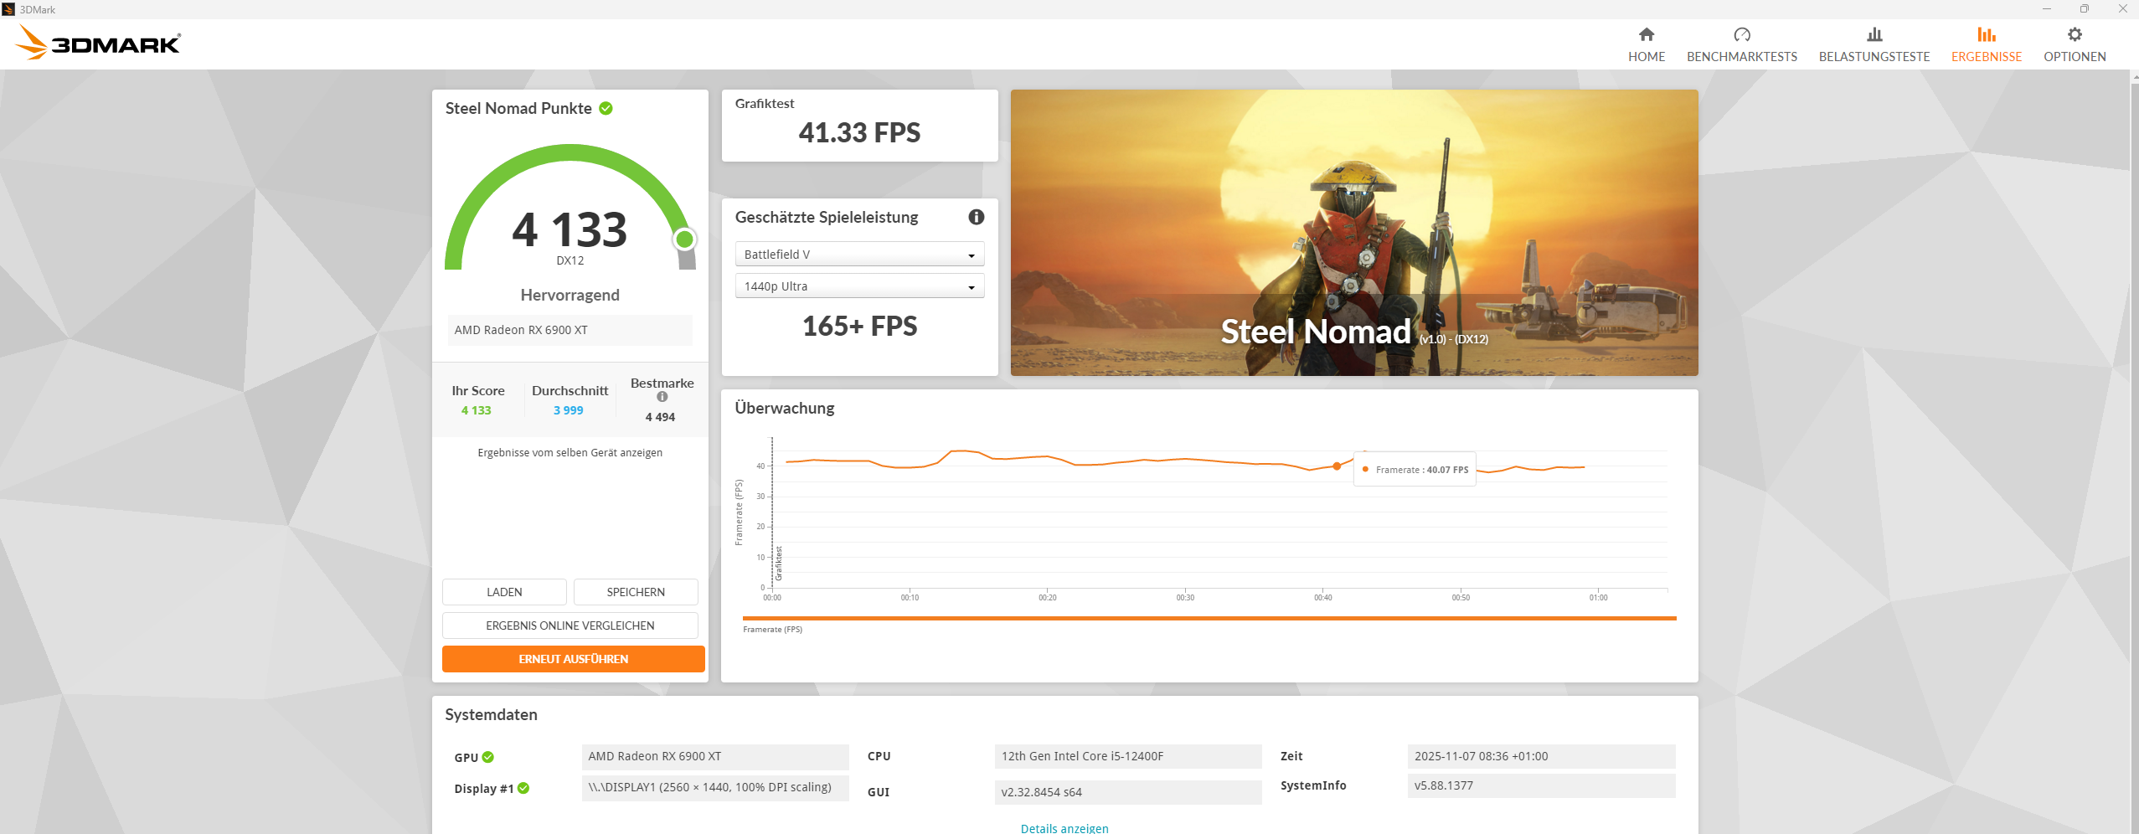Screen dimensions: 2139x834
Task: Switch to BELASTUNGSTESTE tab label
Action: (x=1874, y=57)
